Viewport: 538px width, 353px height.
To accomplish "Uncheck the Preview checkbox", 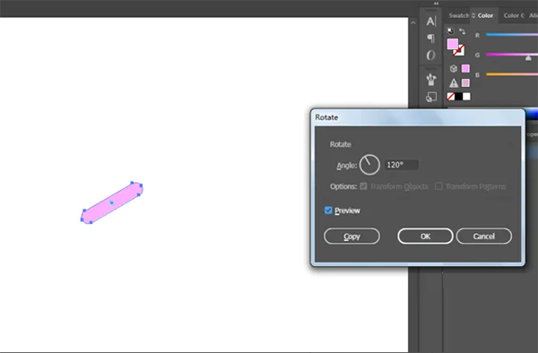I will 328,210.
